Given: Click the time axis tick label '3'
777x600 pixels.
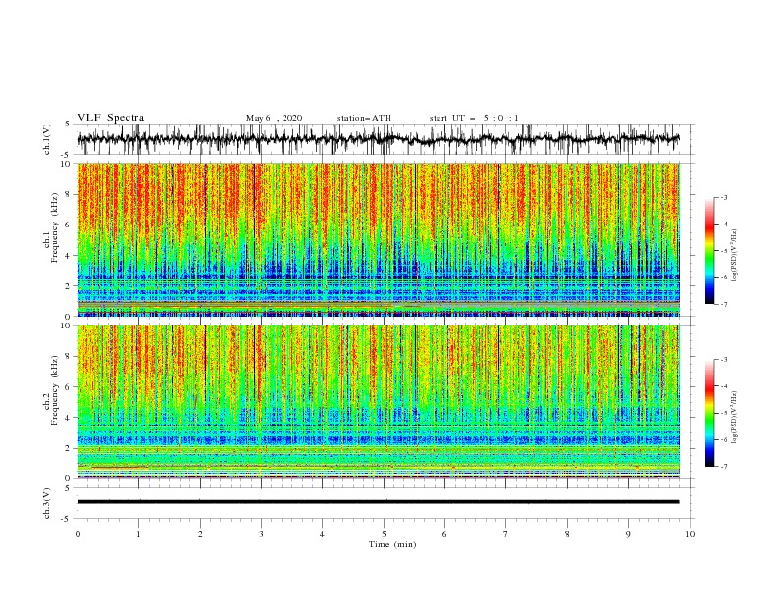Looking at the screenshot, I should point(261,534).
